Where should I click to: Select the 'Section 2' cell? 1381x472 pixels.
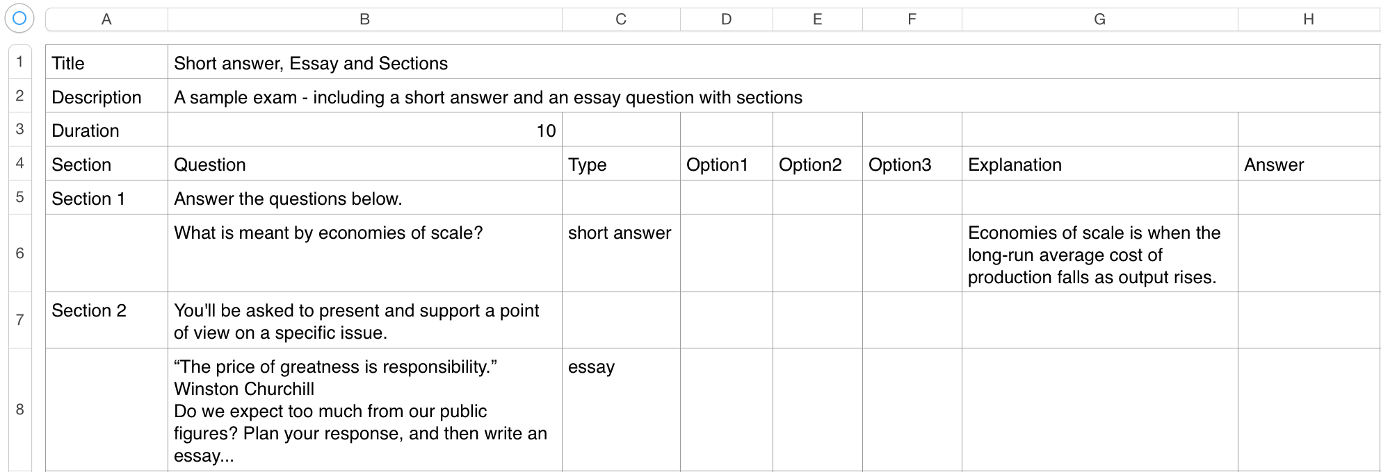click(x=89, y=311)
